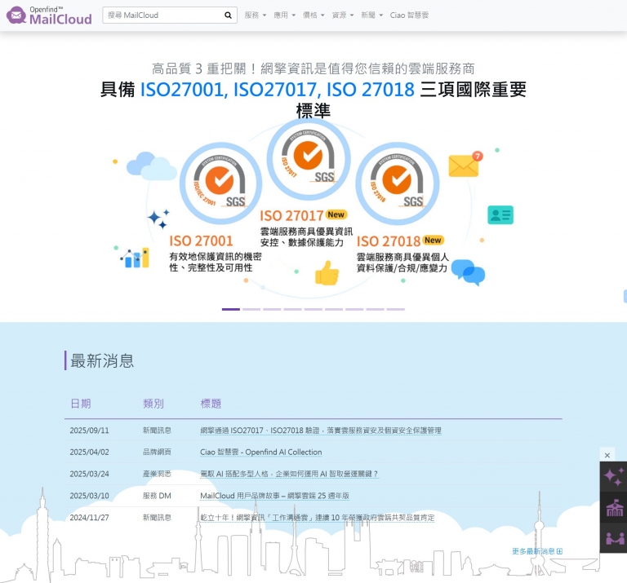Close the floating side panel

pyautogui.click(x=607, y=455)
